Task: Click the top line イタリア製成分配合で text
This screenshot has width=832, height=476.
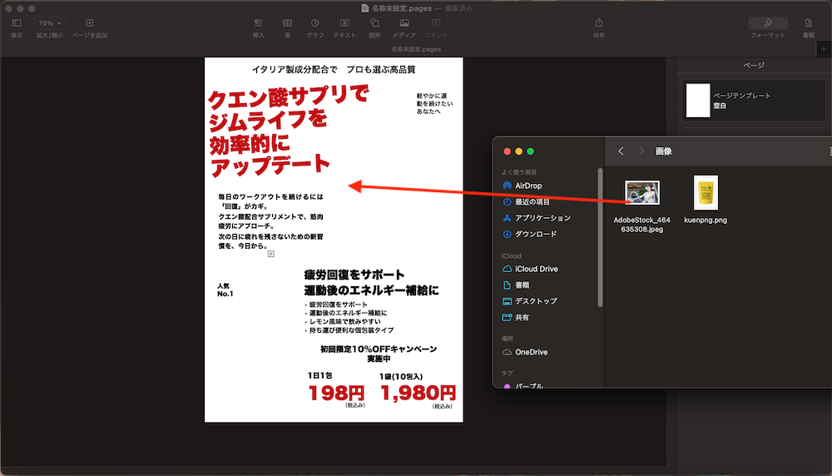Action: (x=295, y=70)
